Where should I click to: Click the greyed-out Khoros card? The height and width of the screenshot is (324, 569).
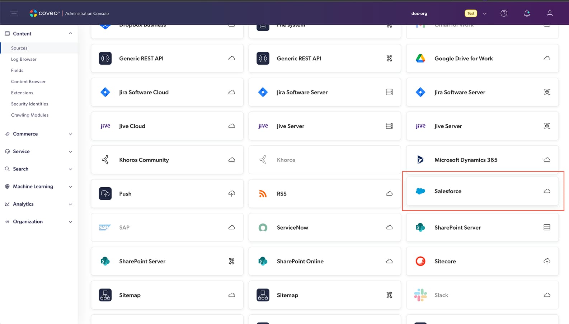click(x=325, y=160)
